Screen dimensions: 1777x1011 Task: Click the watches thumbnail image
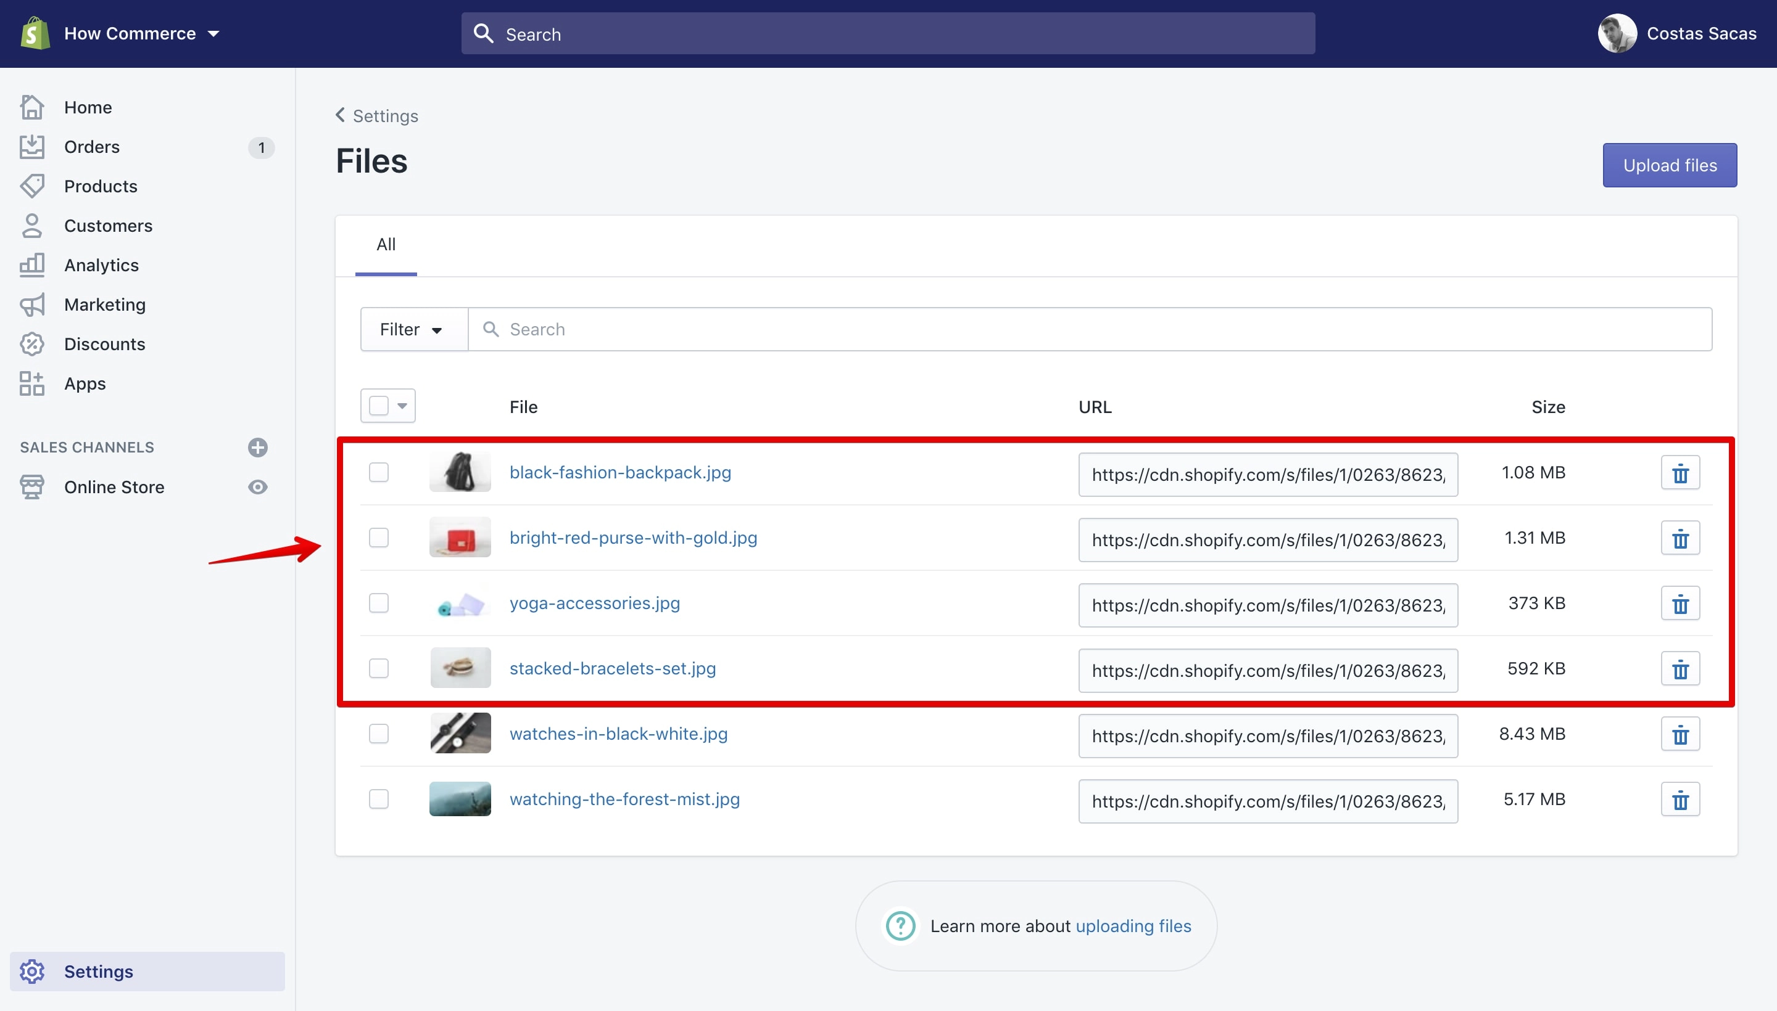tap(460, 732)
